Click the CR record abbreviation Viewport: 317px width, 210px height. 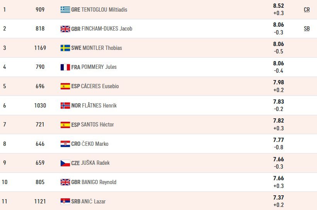pyautogui.click(x=307, y=10)
